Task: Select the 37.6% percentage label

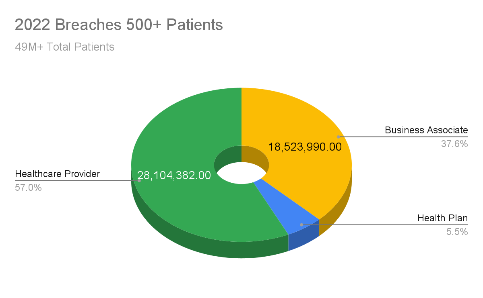Action: click(454, 144)
